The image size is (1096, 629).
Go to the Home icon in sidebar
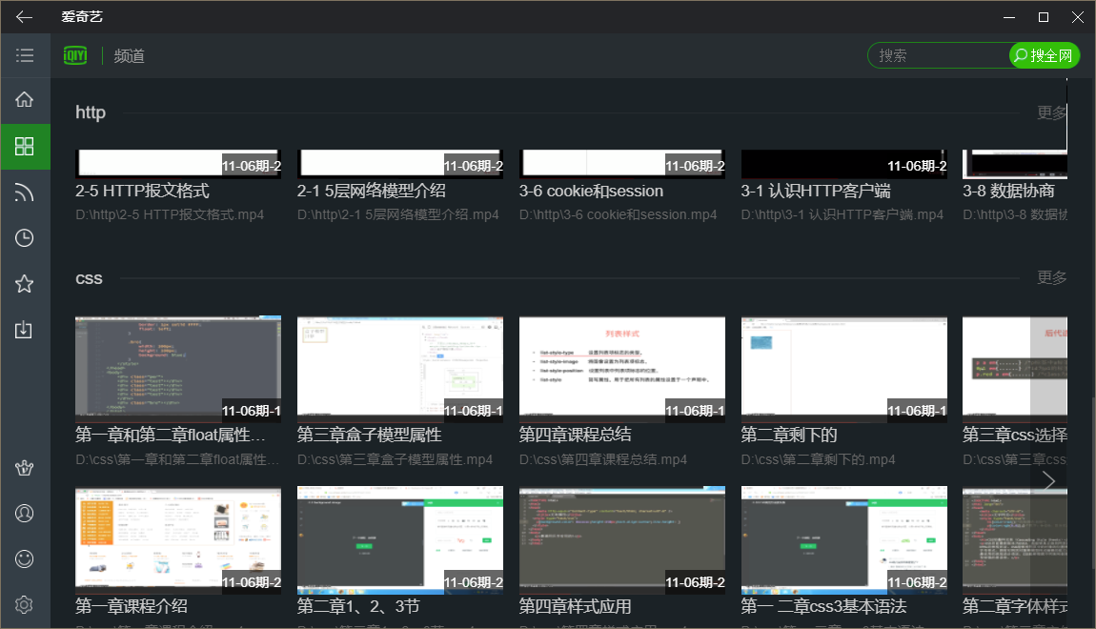[25, 100]
